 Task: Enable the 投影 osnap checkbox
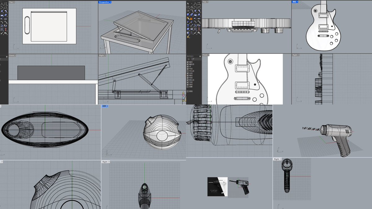188,87
